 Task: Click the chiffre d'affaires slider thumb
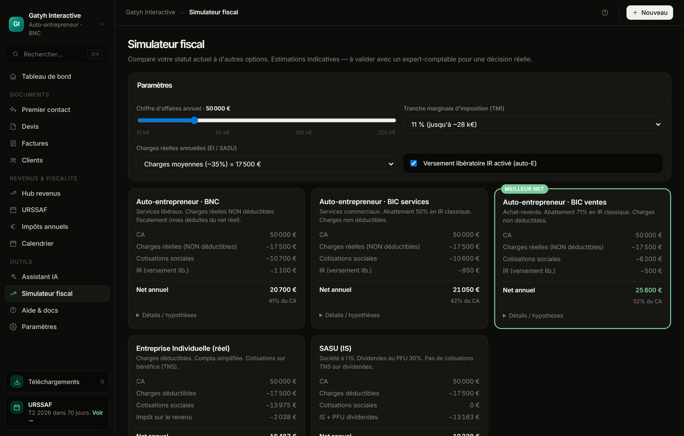[195, 121]
